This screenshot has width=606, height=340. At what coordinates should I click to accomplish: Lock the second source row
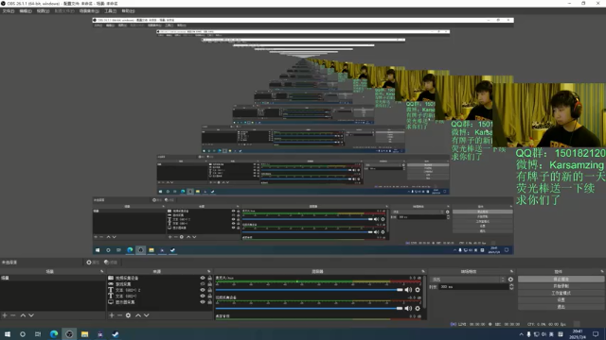coord(210,283)
